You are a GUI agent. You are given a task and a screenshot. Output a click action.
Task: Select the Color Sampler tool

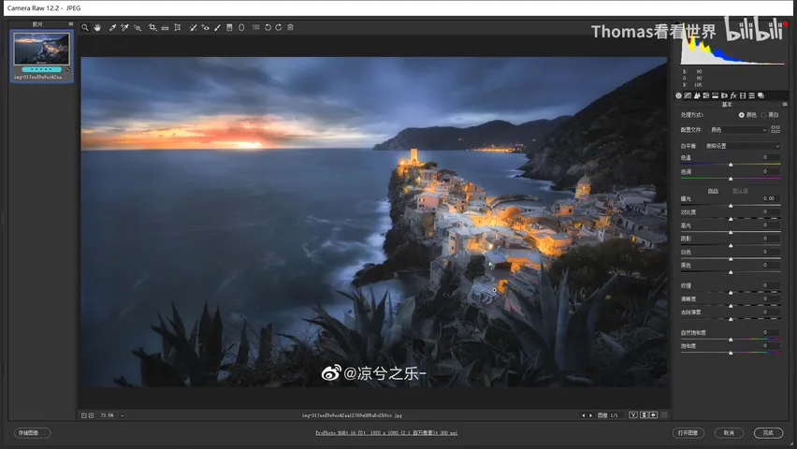124,27
